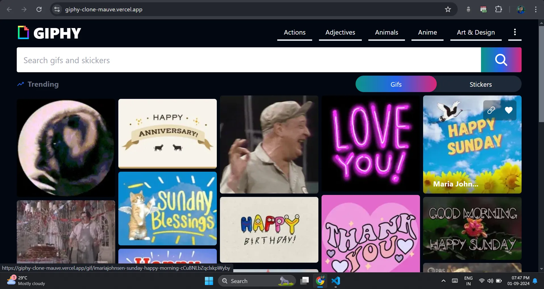Reload the page
Image resolution: width=544 pixels, height=289 pixels.
39,9
